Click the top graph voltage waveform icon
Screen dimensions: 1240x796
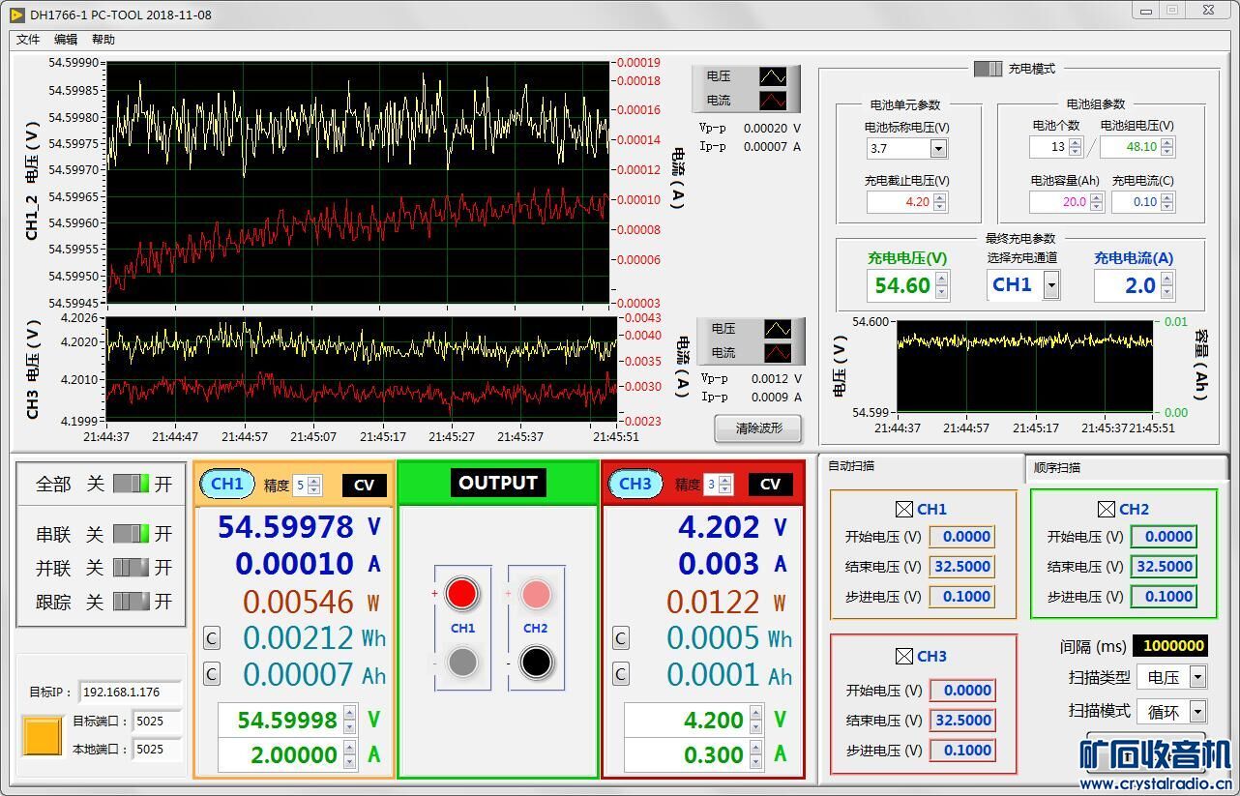[773, 76]
